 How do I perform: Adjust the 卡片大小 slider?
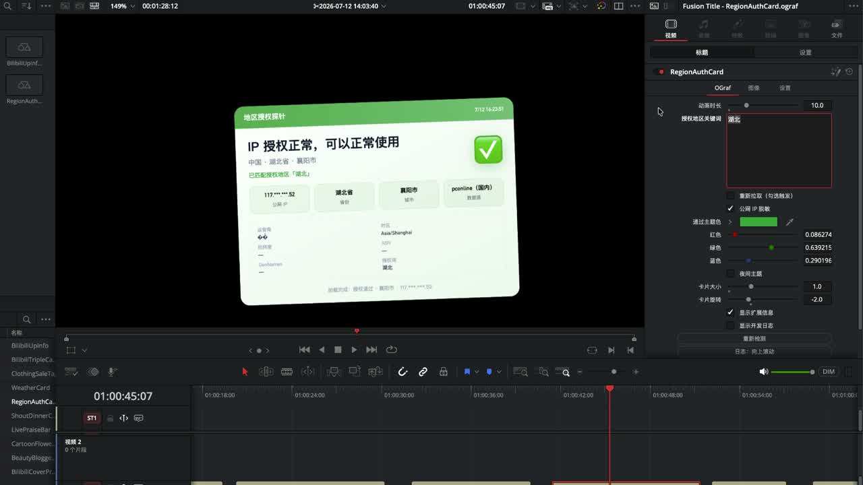point(763,286)
